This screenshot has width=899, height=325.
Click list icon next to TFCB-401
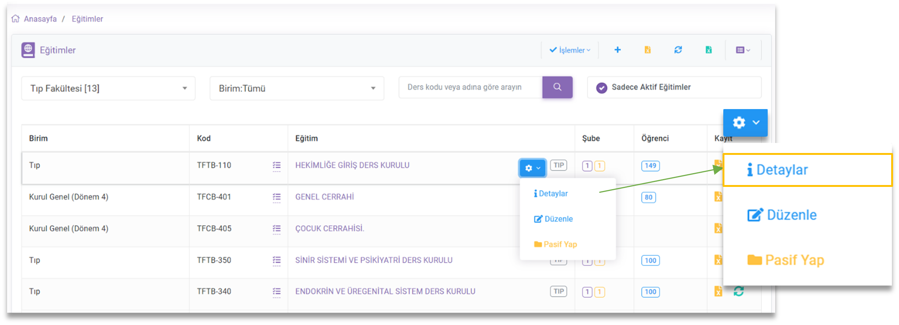pyautogui.click(x=276, y=197)
